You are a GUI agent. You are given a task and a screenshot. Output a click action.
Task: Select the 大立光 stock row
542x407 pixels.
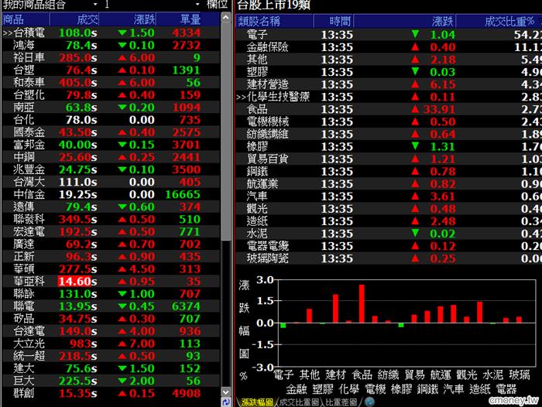tap(111, 344)
